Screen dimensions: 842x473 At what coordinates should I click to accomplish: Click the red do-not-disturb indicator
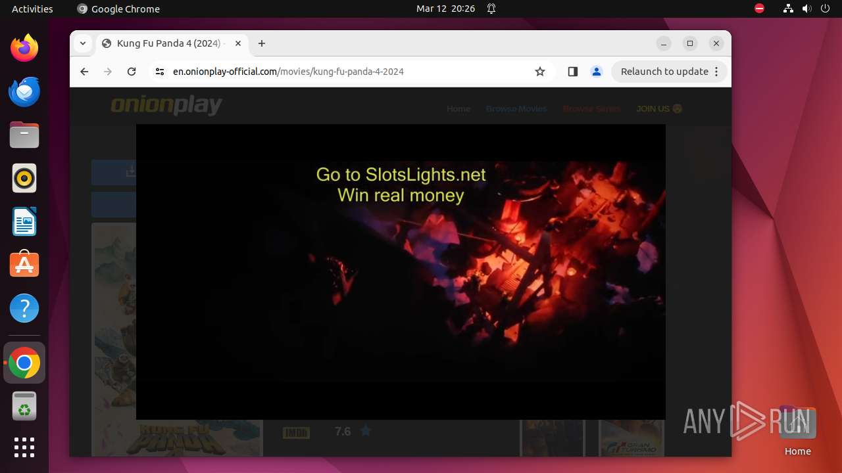point(759,9)
